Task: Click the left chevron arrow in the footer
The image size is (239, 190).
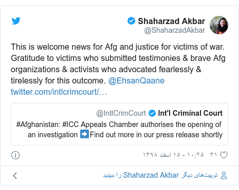Action: coord(15,176)
